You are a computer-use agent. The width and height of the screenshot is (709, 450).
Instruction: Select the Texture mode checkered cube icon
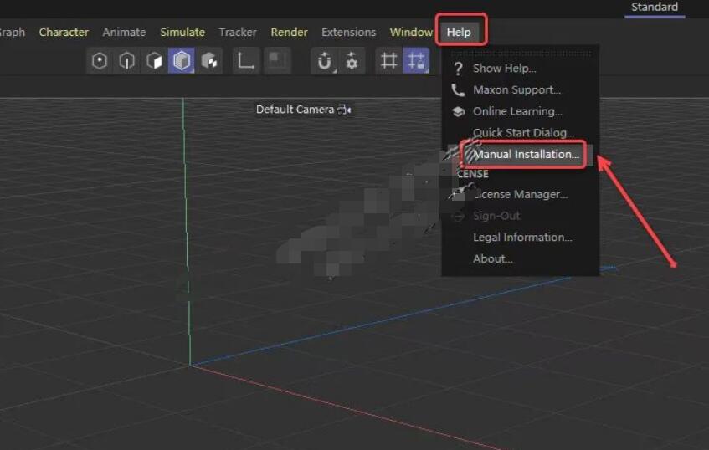208,60
